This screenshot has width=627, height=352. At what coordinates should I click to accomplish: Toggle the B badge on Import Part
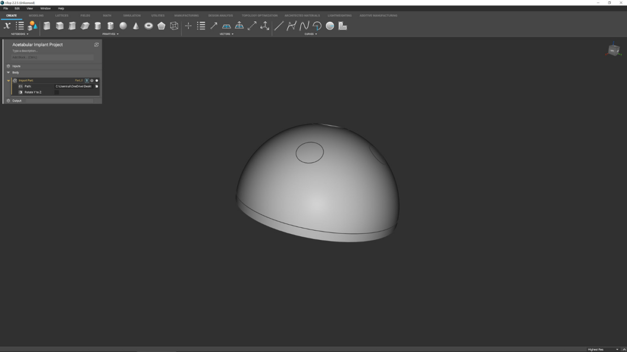point(87,80)
